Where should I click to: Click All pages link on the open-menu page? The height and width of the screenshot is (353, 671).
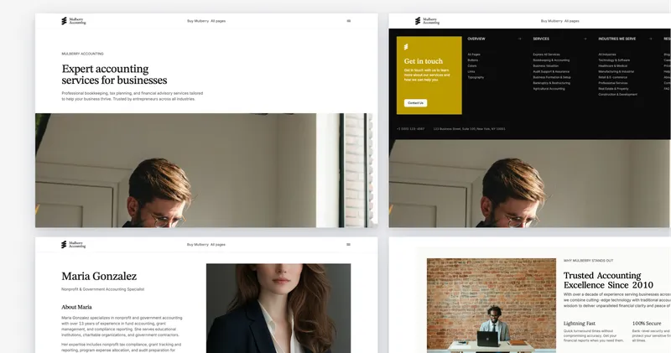(572, 21)
